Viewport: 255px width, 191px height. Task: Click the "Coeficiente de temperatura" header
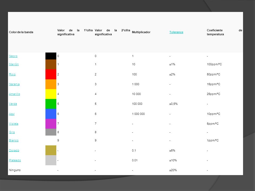(x=225, y=32)
